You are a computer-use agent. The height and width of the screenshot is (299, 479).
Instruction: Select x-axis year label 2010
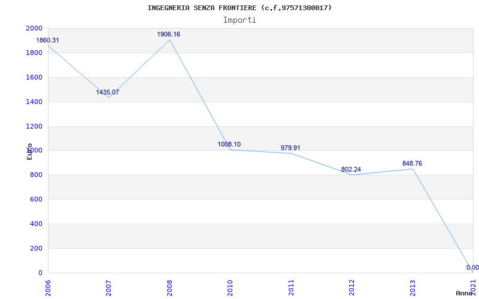pyautogui.click(x=230, y=288)
